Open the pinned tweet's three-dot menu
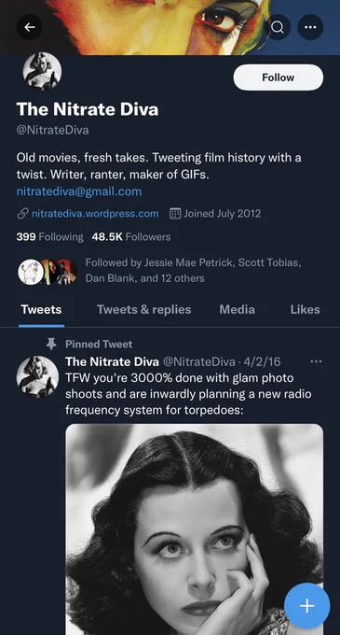Image resolution: width=340 pixels, height=635 pixels. click(316, 361)
